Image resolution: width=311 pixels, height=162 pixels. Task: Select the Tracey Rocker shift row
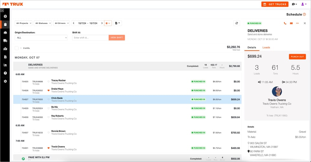(x=127, y=82)
